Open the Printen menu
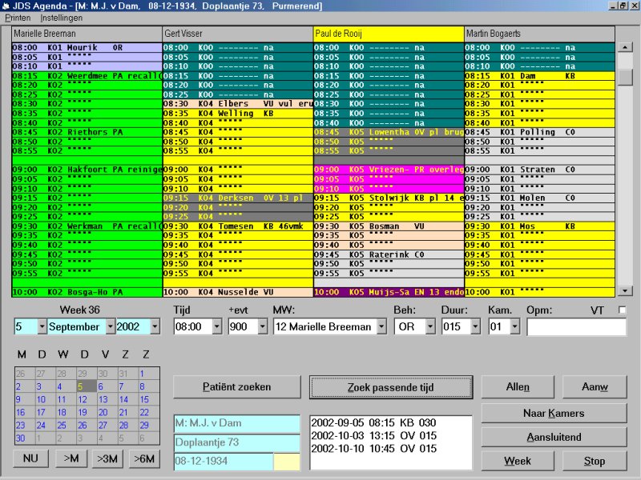The image size is (641, 480). point(18,18)
